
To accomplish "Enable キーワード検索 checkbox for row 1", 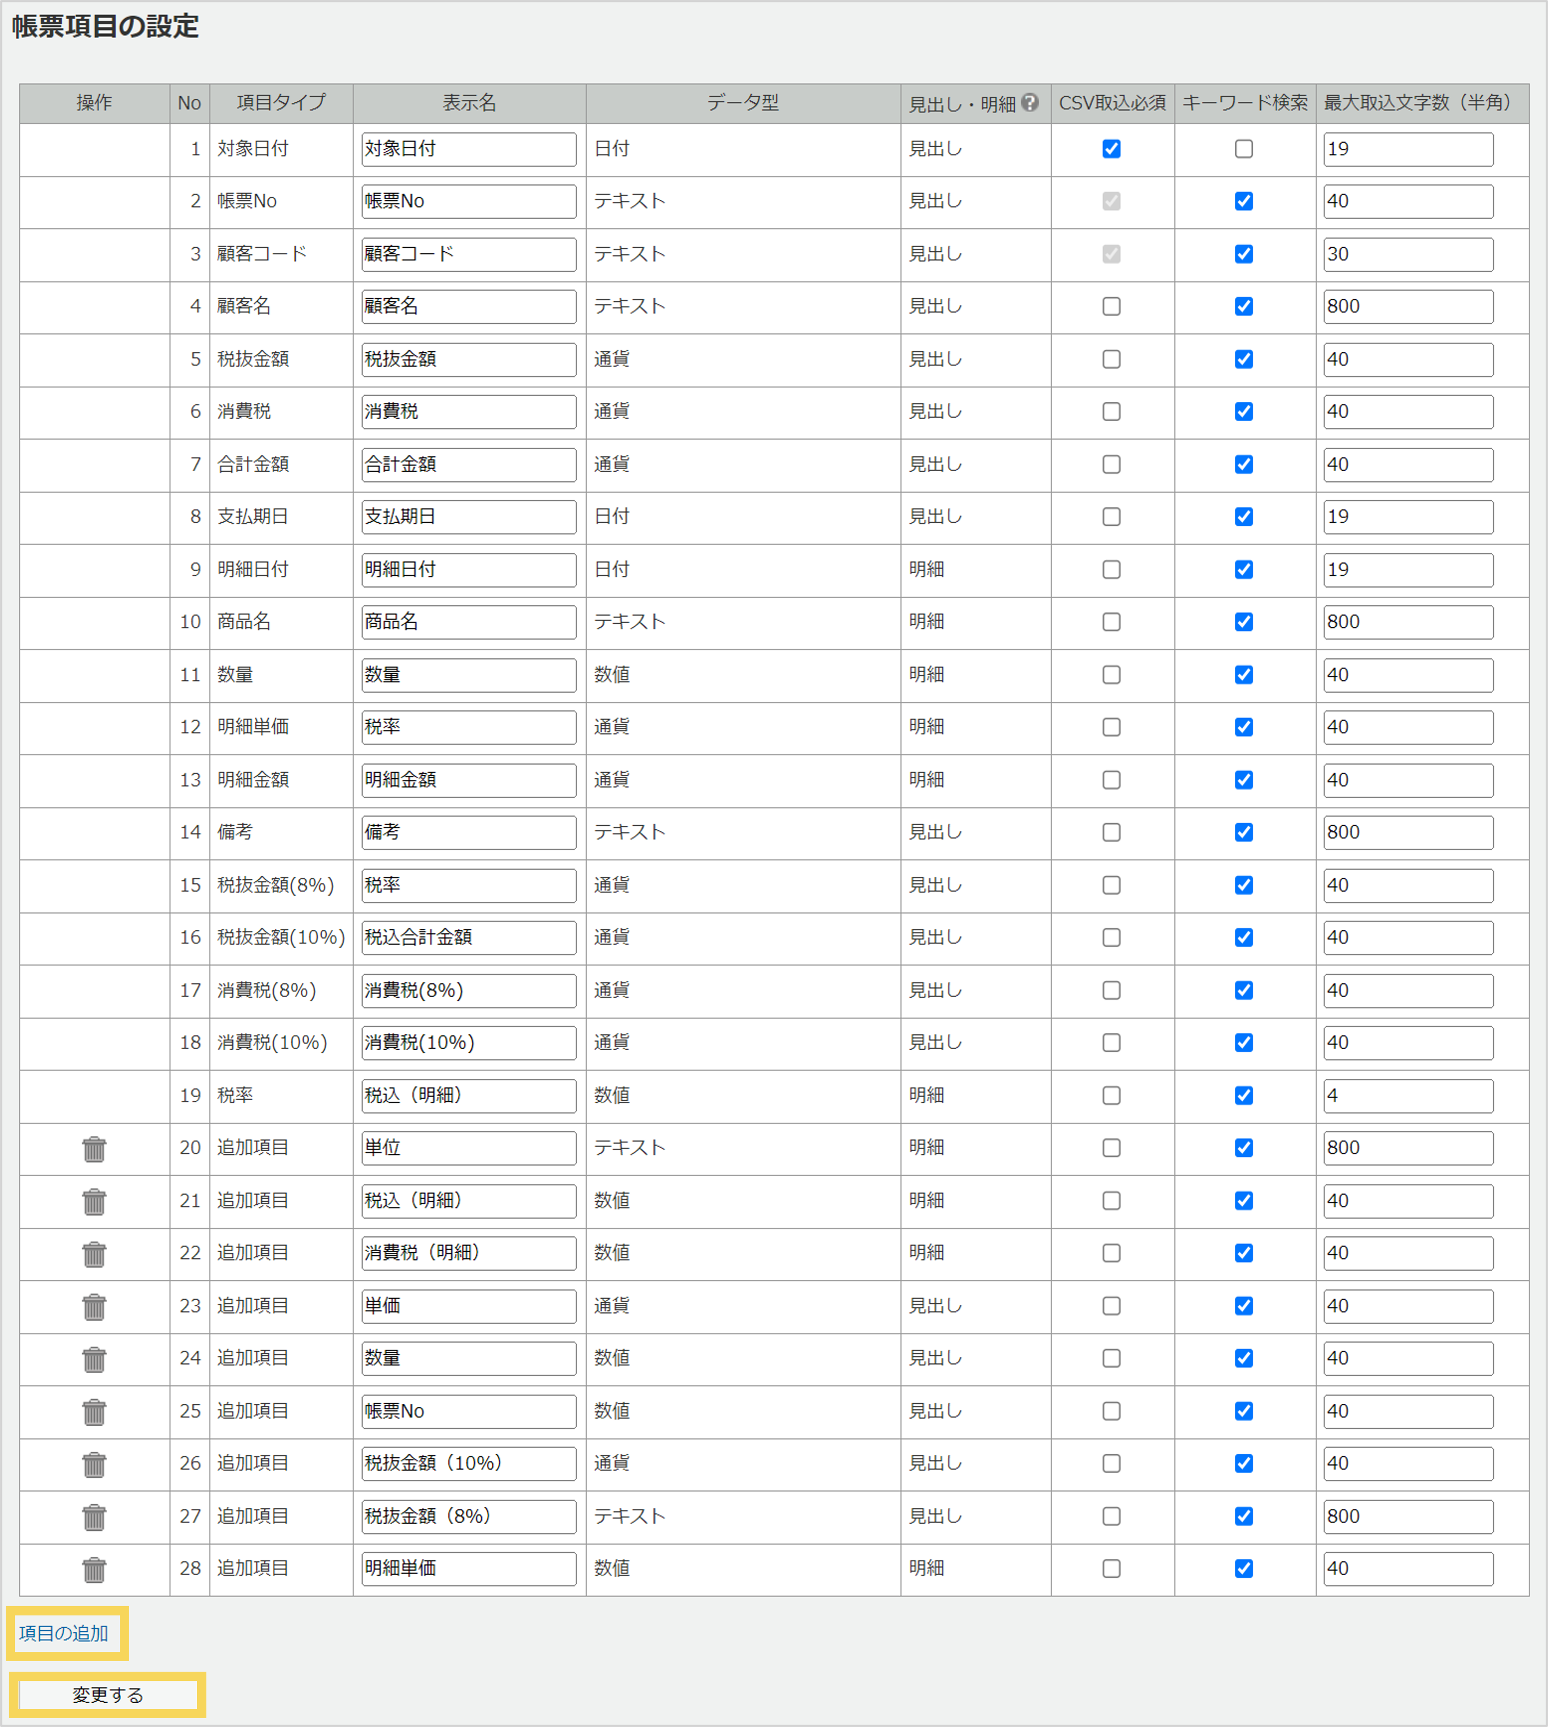I will (x=1244, y=149).
